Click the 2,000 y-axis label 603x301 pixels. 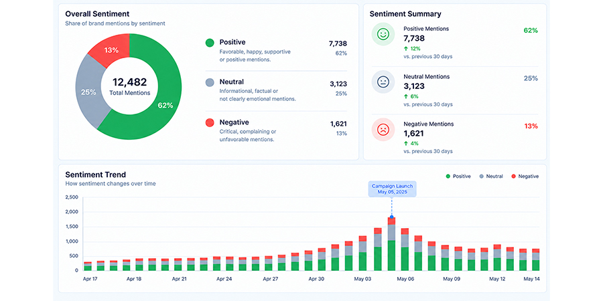pyautogui.click(x=72, y=212)
